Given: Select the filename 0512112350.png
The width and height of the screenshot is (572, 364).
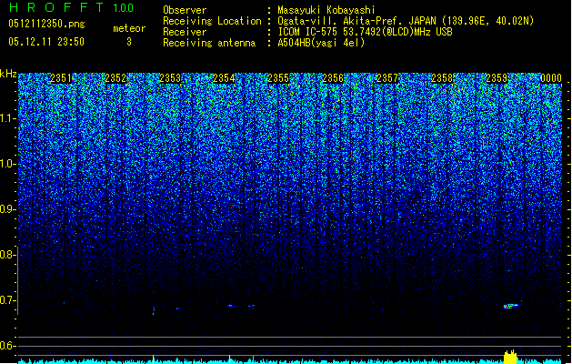Looking at the screenshot, I should 46,24.
